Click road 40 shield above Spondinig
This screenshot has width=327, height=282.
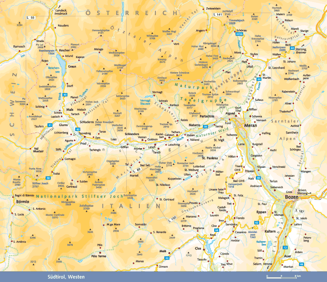(x=78, y=129)
